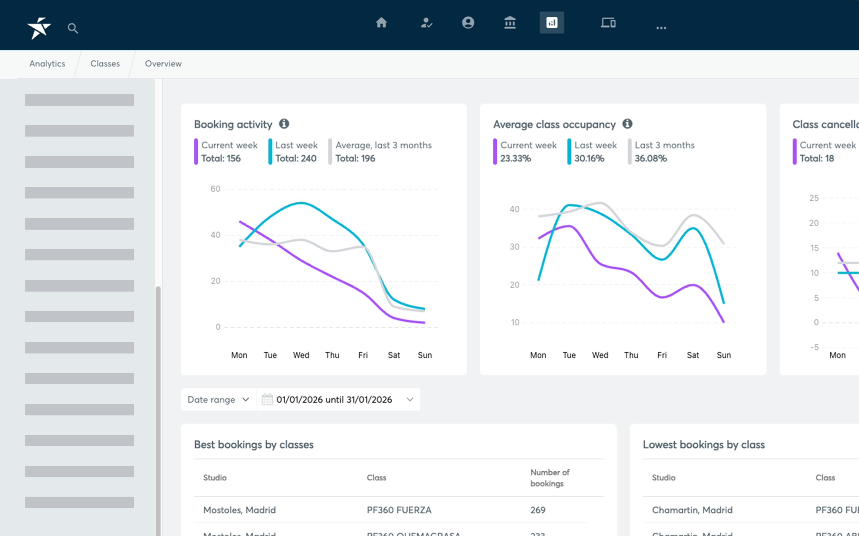The image size is (859, 536).
Task: Select the Classes breadcrumb tab
Action: click(x=105, y=64)
